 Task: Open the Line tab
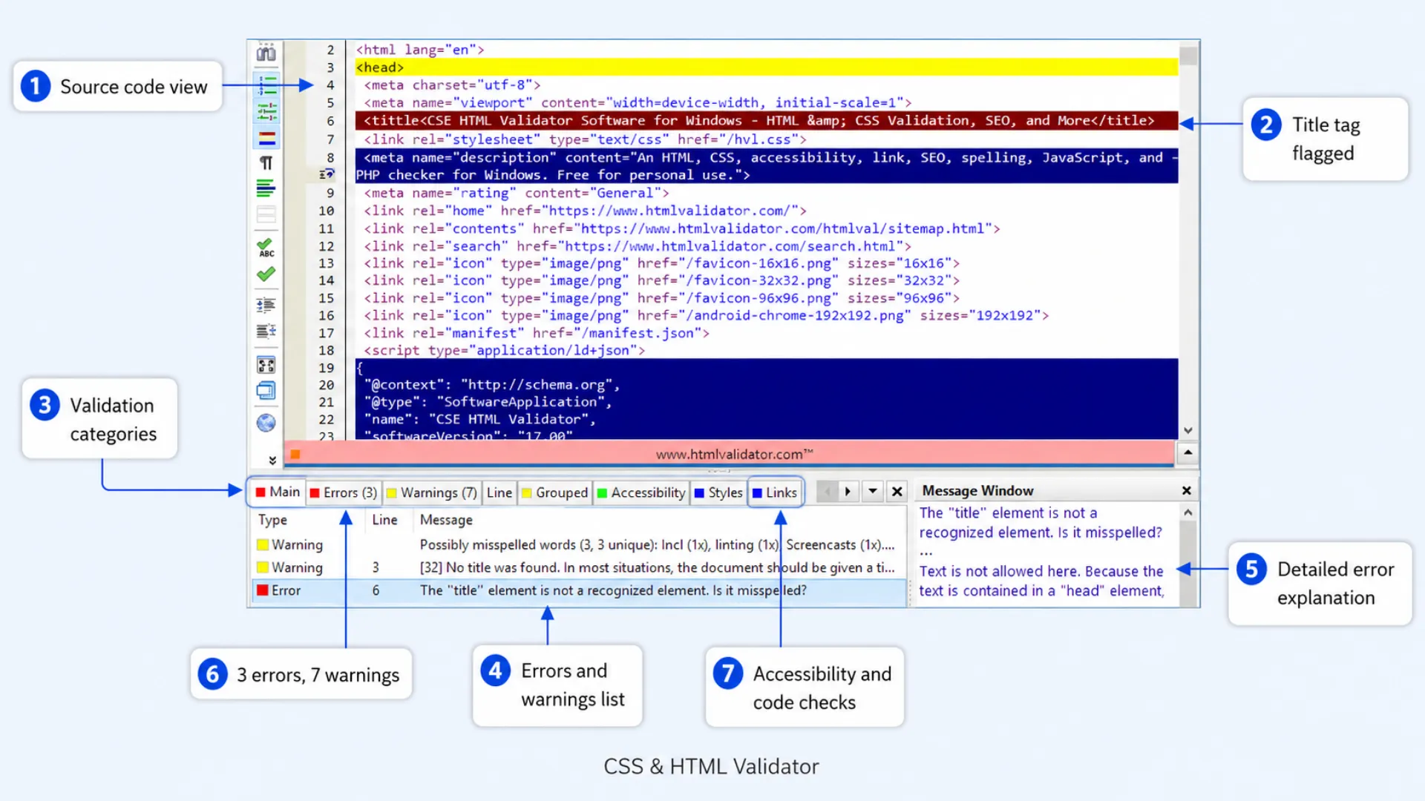(499, 492)
